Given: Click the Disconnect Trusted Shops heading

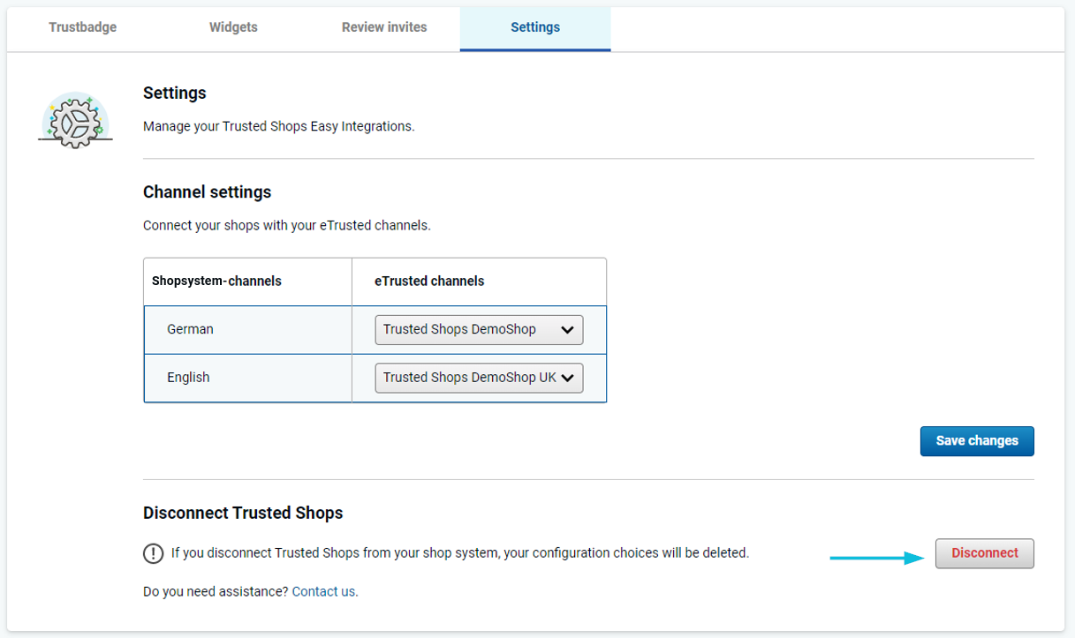Looking at the screenshot, I should coord(243,513).
